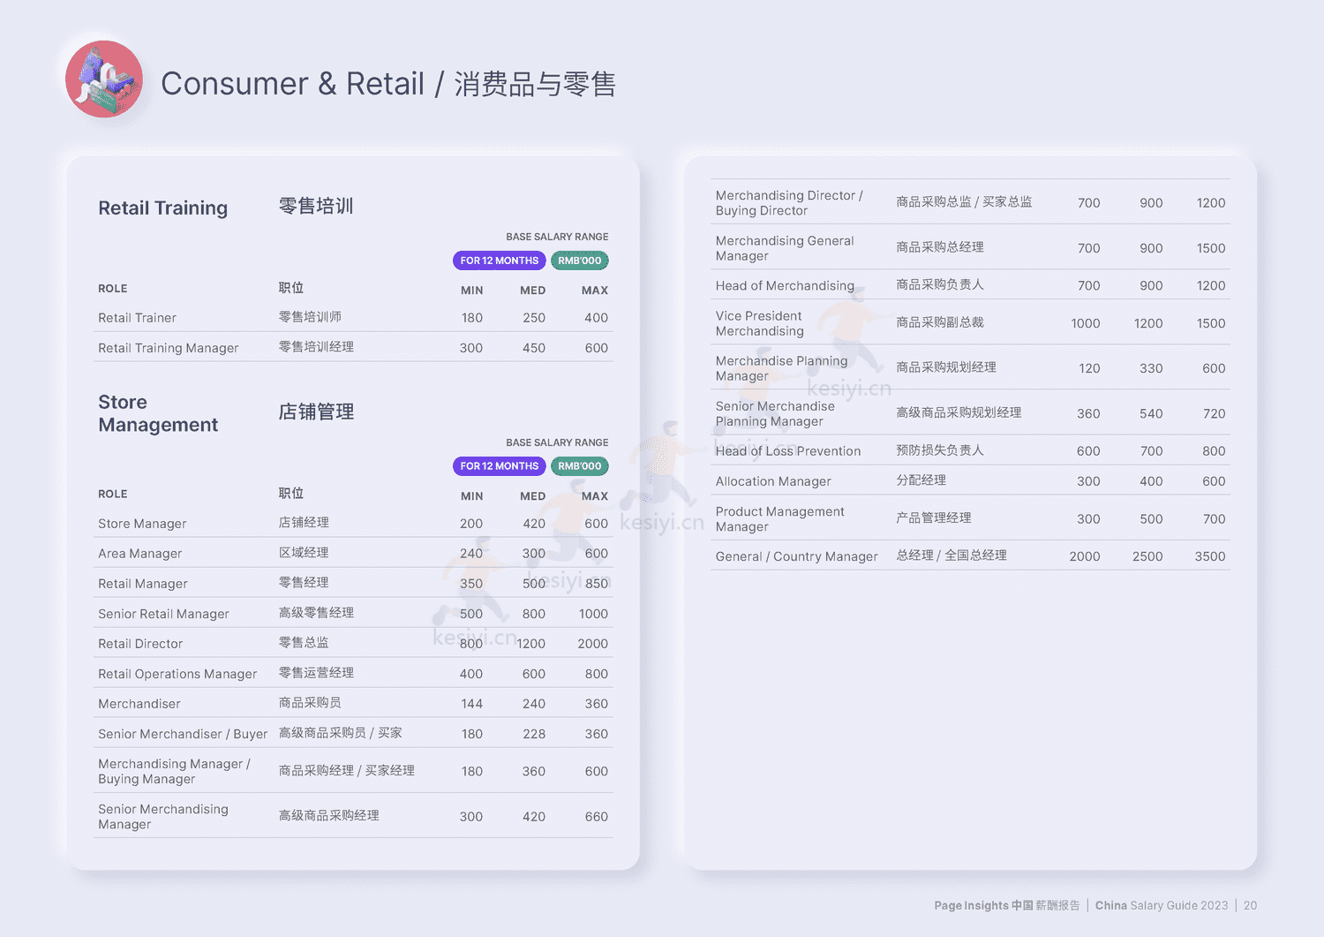
Task: Click '预防损失负责人' job title
Action: pos(940,450)
